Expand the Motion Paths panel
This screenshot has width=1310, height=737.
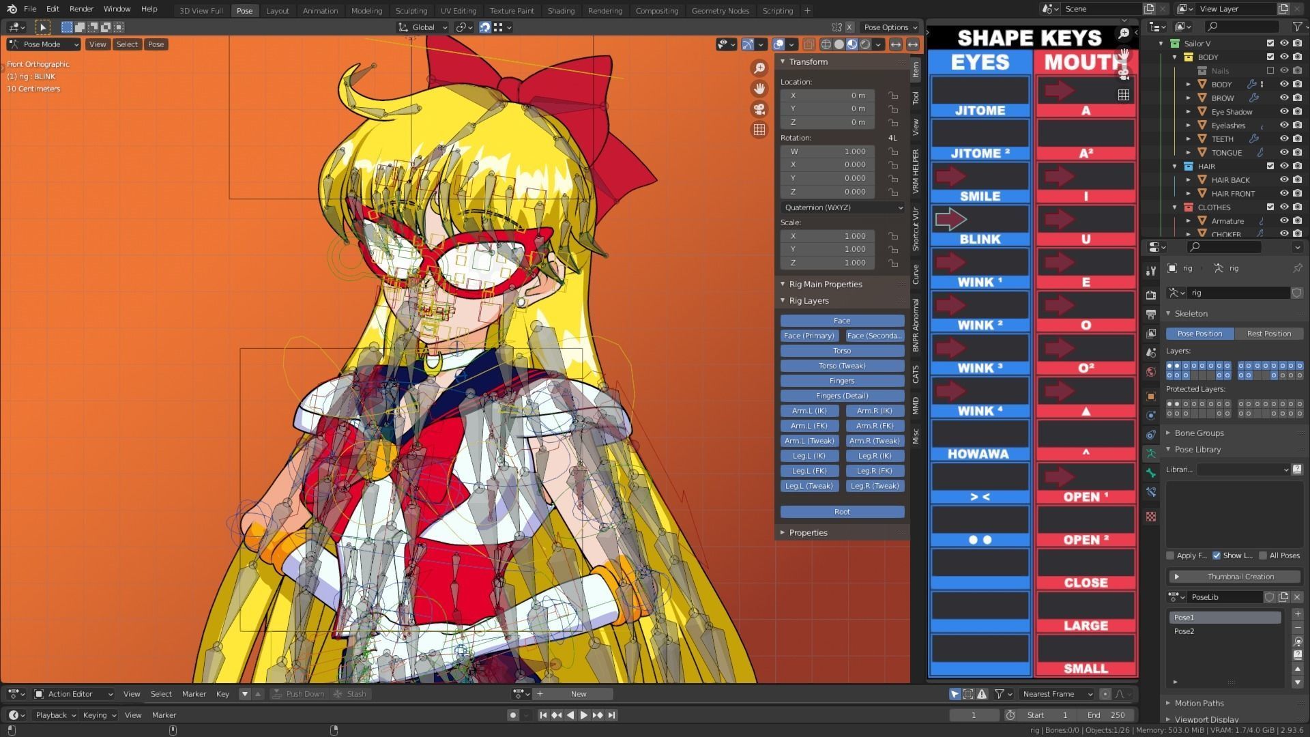pyautogui.click(x=1168, y=703)
